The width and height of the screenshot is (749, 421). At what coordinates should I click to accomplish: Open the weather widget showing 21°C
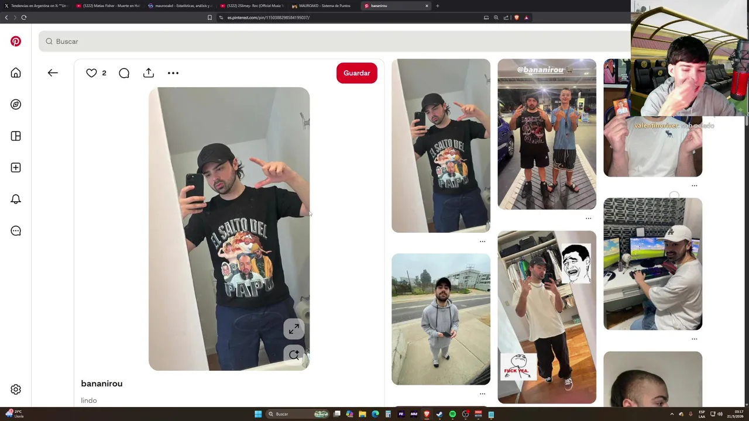click(14, 414)
